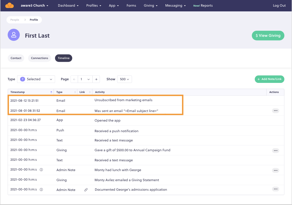Click 'Opened the app' activity
292x205 pixels.
[x=107, y=121]
